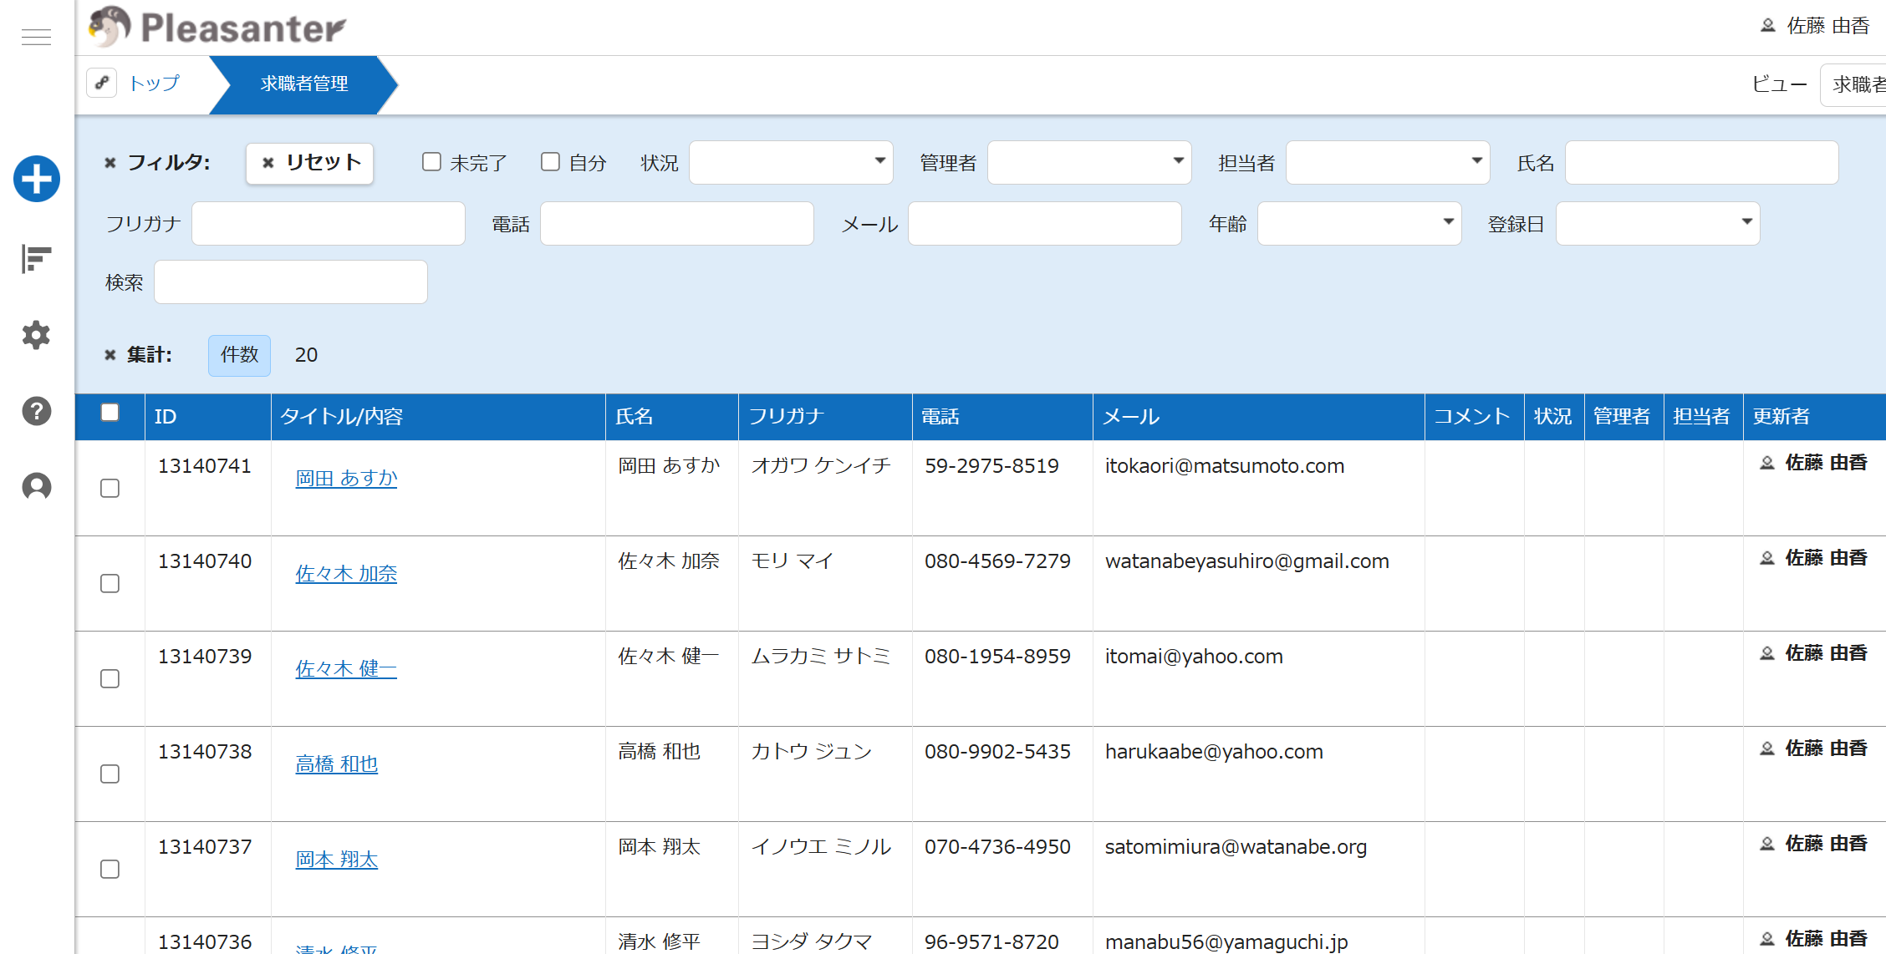Click the blue plus new record icon
The width and height of the screenshot is (1886, 954).
coord(37,179)
